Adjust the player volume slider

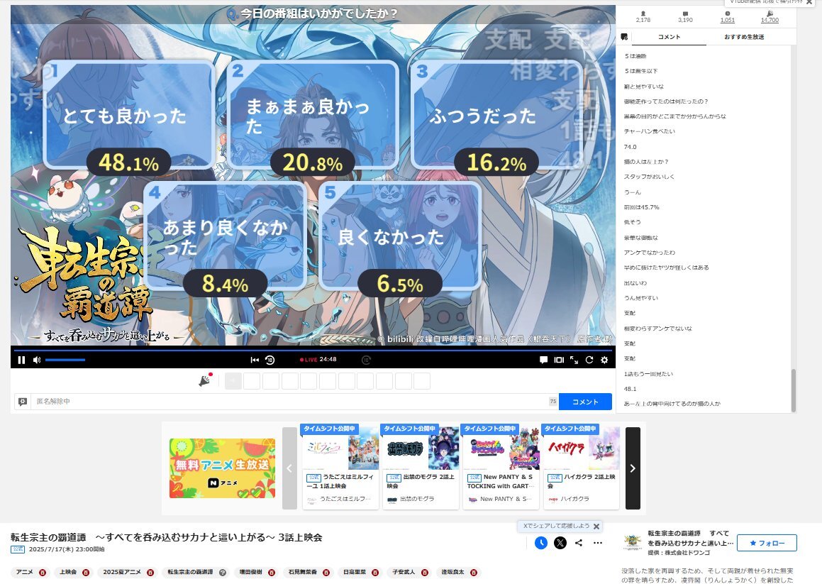(x=65, y=360)
